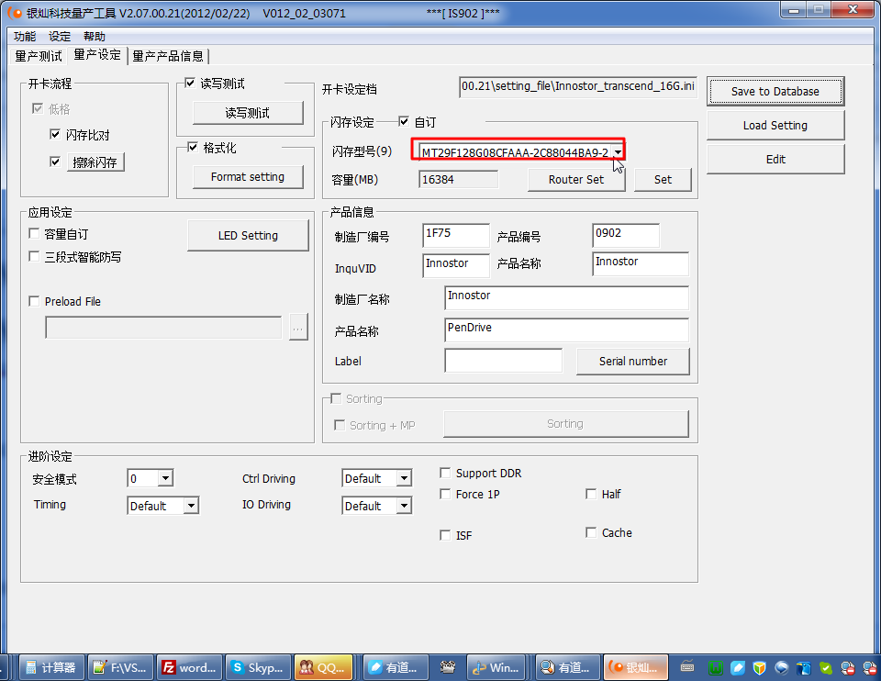Click the 制造厂名称 Innostor field

pyautogui.click(x=566, y=297)
